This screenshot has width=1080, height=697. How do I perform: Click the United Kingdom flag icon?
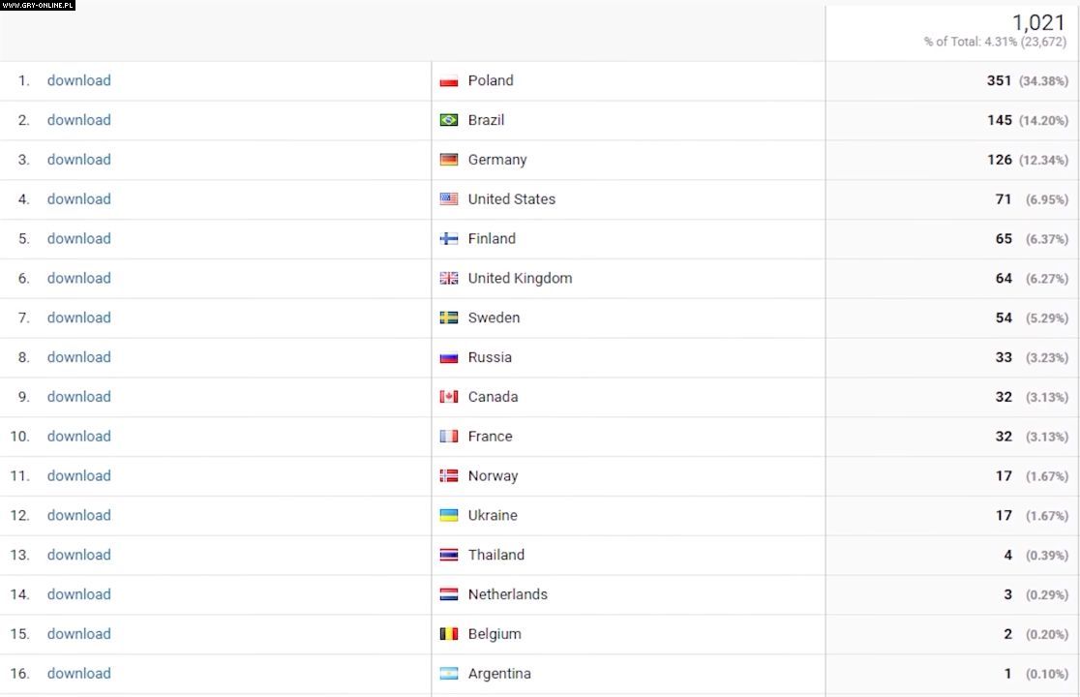(x=449, y=279)
